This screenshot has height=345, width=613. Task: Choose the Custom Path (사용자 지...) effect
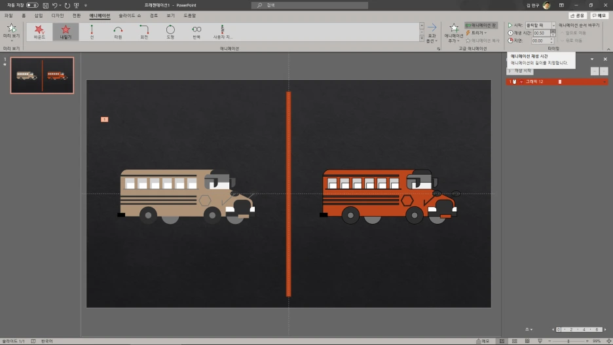[223, 31]
